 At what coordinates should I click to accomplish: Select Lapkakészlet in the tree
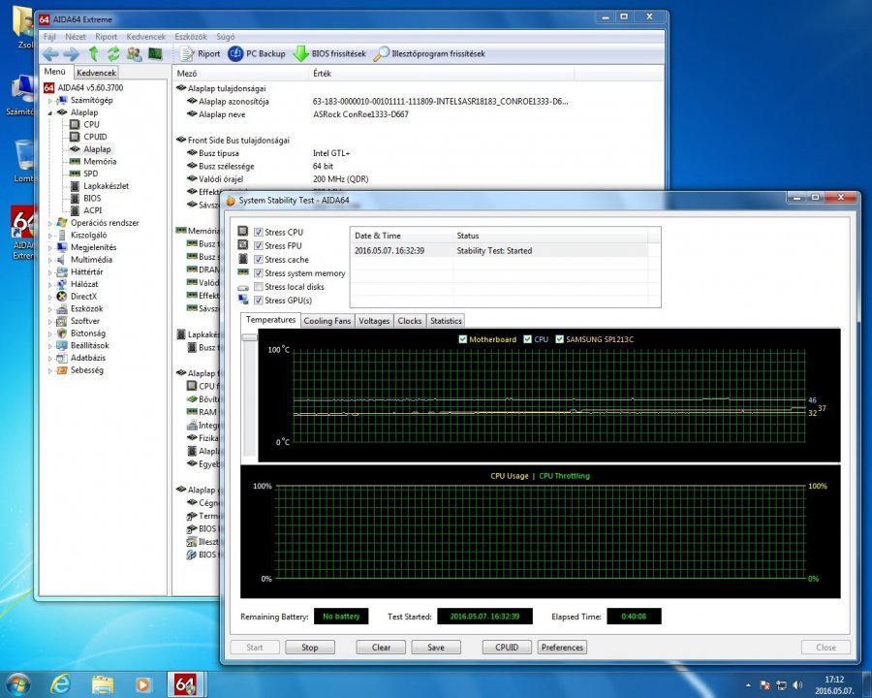click(106, 186)
